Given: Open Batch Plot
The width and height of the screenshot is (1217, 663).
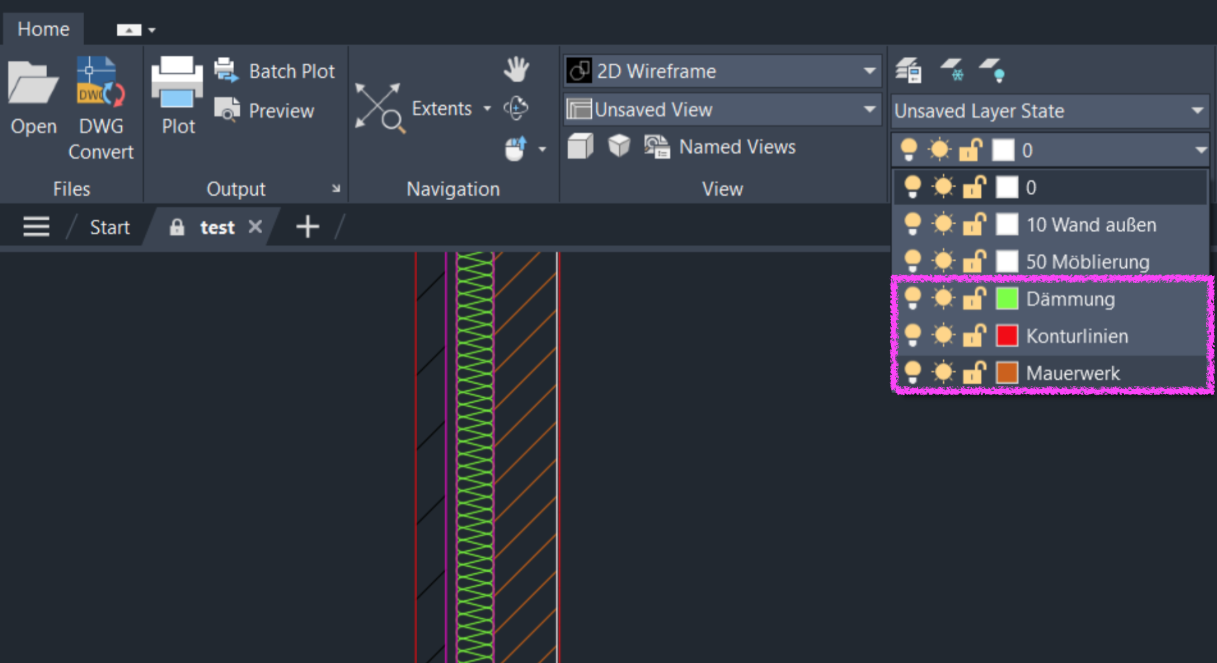Looking at the screenshot, I should pos(274,71).
